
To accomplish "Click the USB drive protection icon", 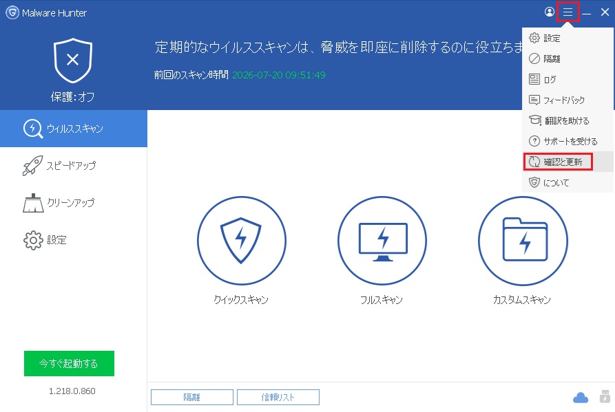I will point(605,396).
